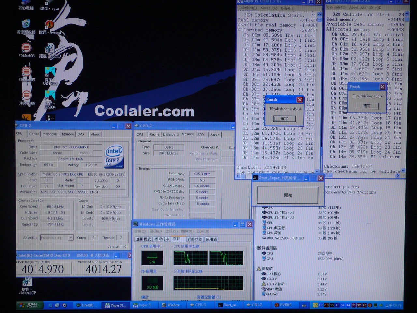Screen dimensions: 417x313
Task: Click the Checksum F5E12671 line in Super PI
Action: pos(349,166)
